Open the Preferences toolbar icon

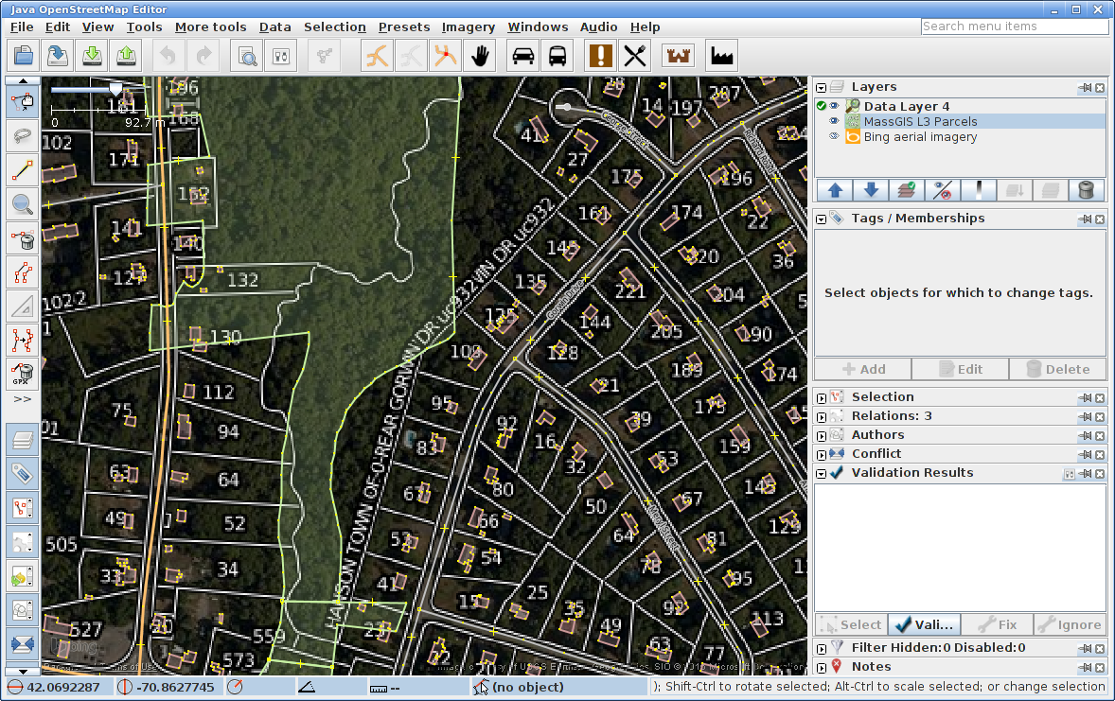(x=280, y=56)
